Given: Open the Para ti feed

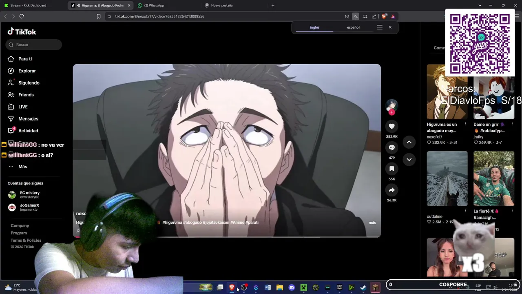Looking at the screenshot, I should 25,59.
